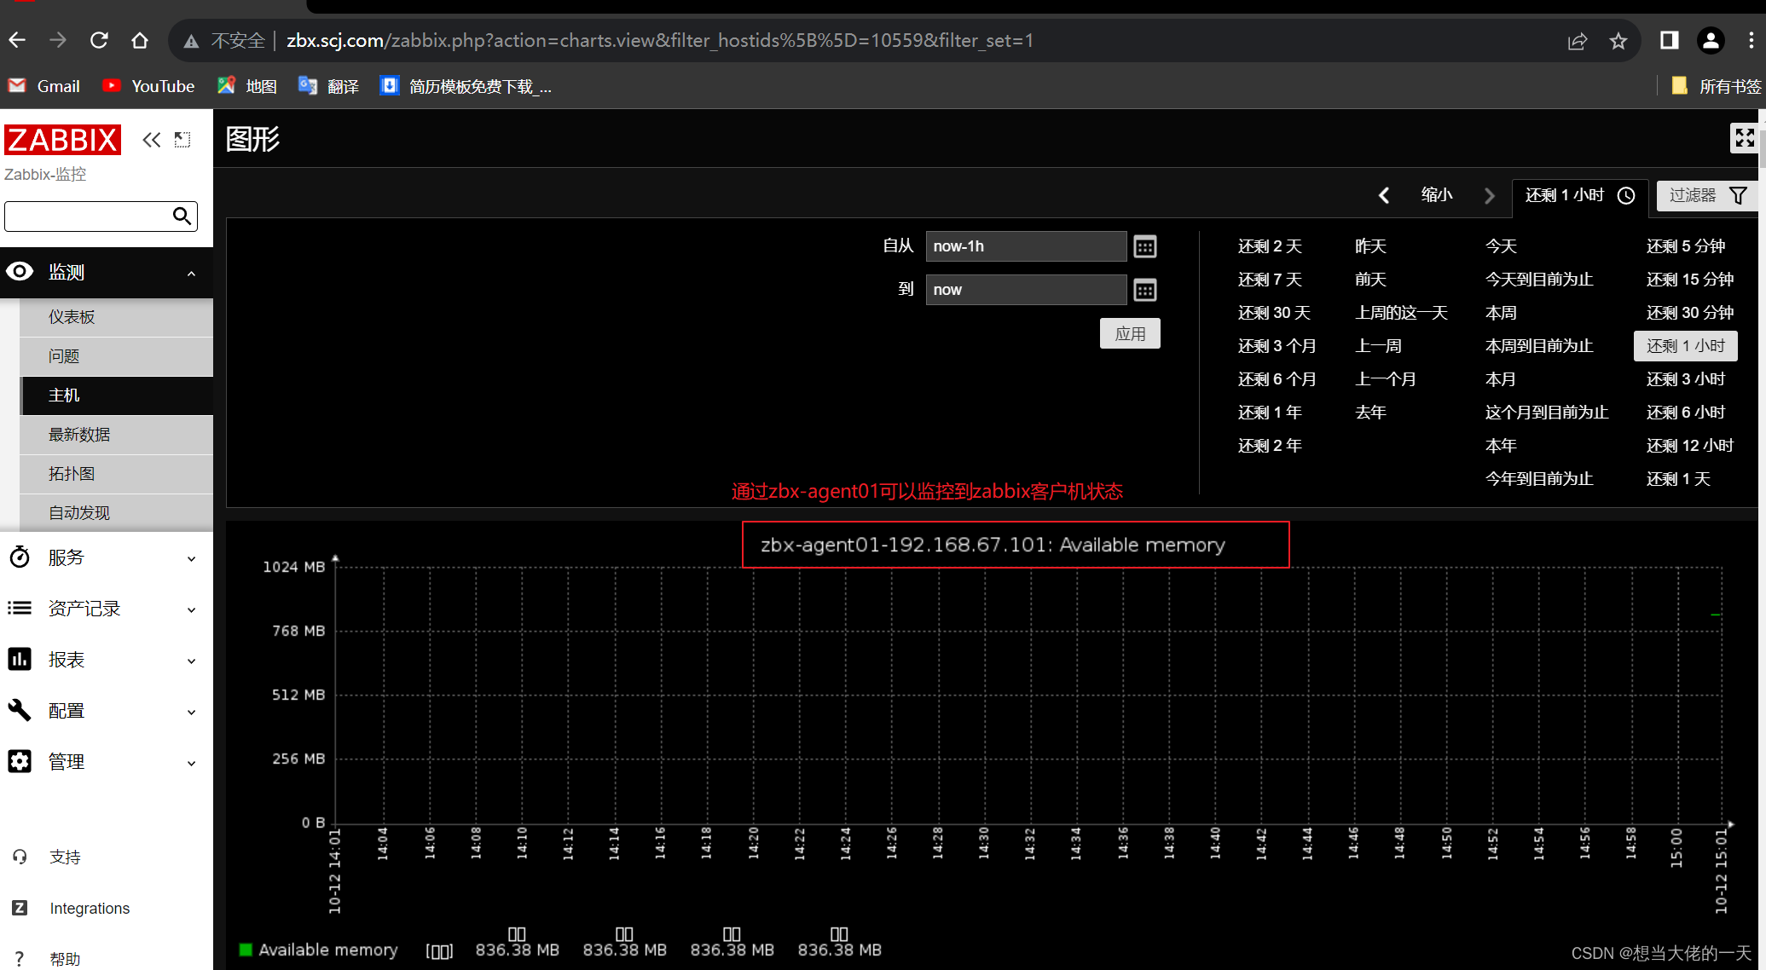This screenshot has width=1766, height=970.
Task: Open Chrome three-dot menu
Action: 1751,40
